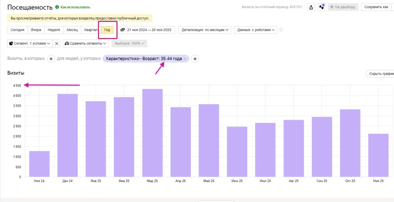This screenshot has width=394, height=202.
Task: Select the Год period button
Action: pos(107,30)
